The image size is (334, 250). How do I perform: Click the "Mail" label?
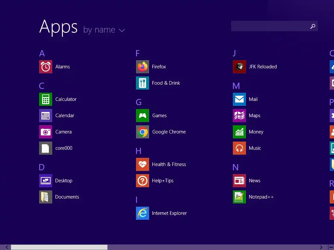point(253,99)
